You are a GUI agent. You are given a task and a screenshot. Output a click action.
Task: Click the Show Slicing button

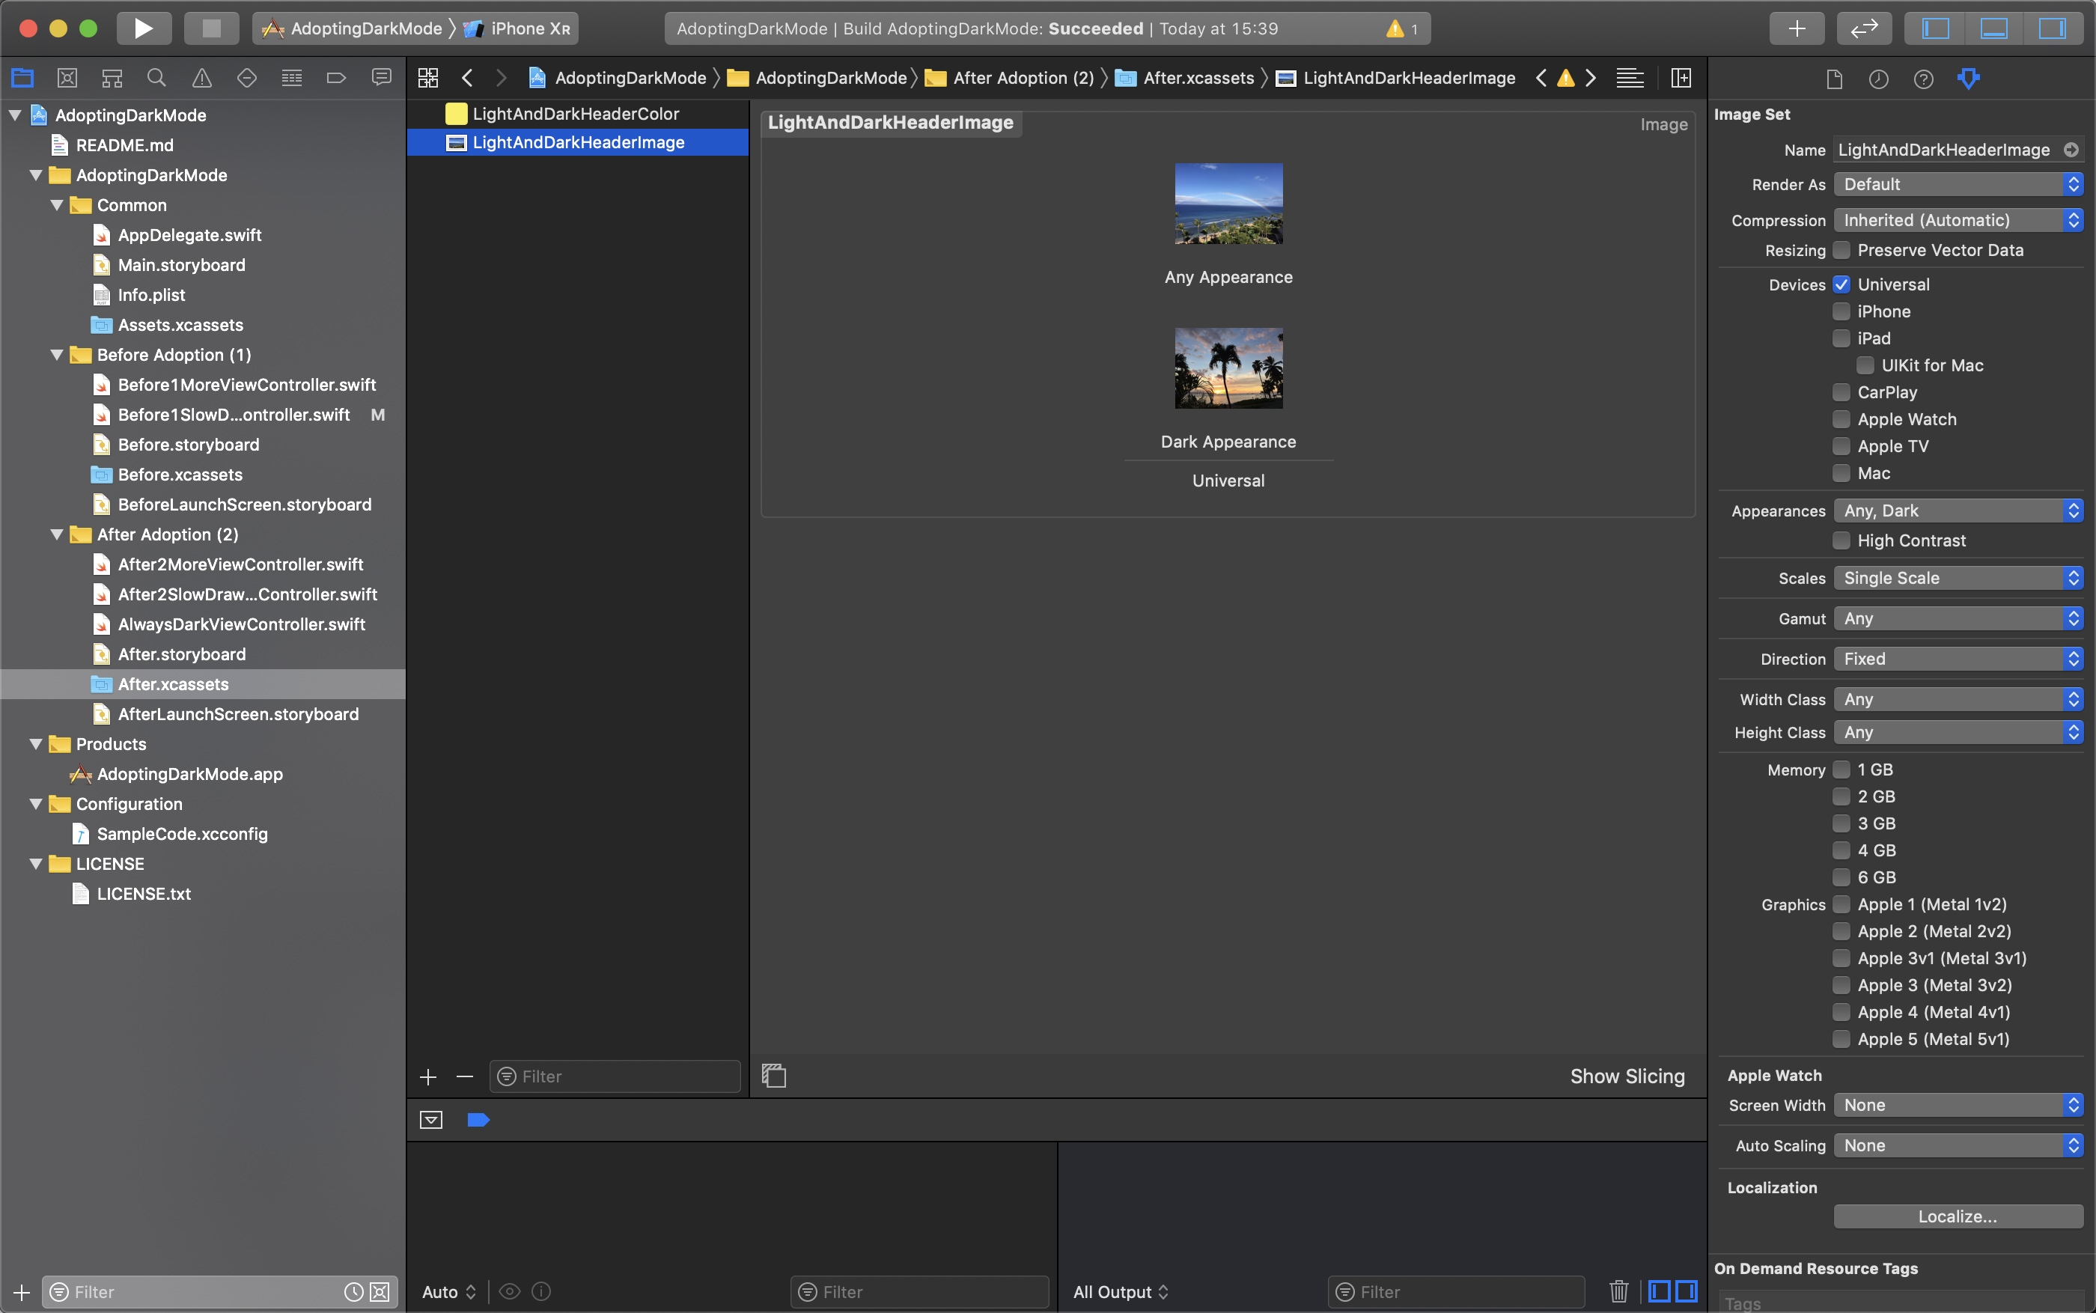coord(1627,1076)
